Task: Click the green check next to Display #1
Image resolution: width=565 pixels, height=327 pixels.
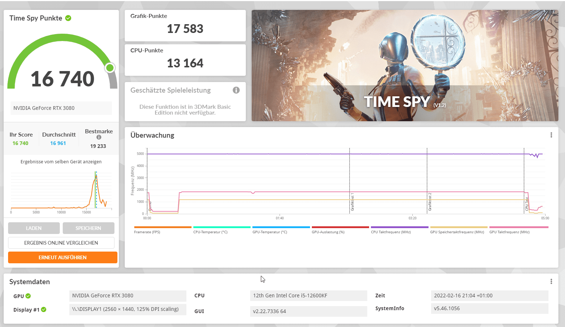Action: point(44,309)
